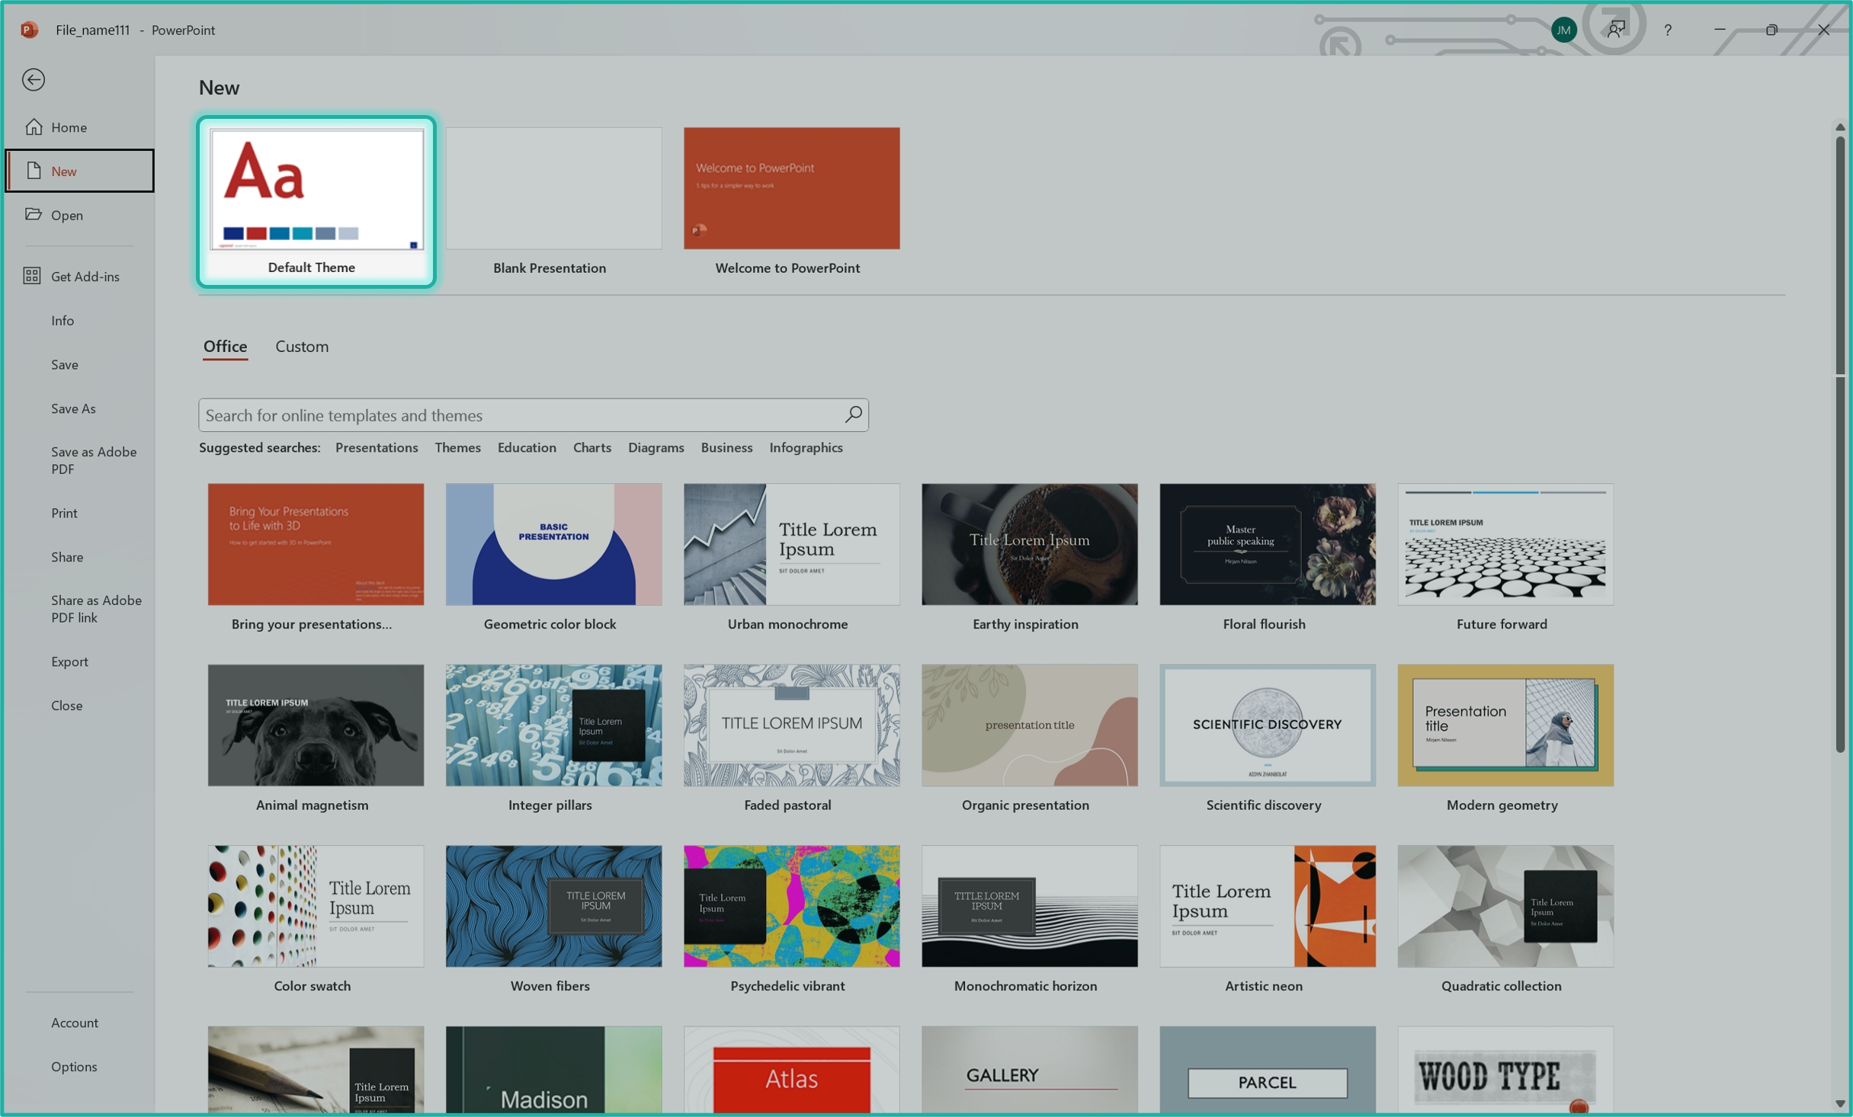Image resolution: width=1853 pixels, height=1117 pixels.
Task: Choose the Atlas template
Action: coord(791,1070)
